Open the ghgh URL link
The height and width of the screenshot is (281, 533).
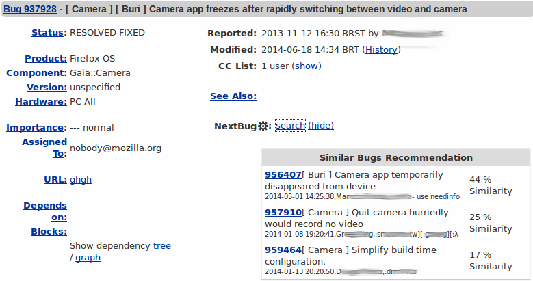81,180
